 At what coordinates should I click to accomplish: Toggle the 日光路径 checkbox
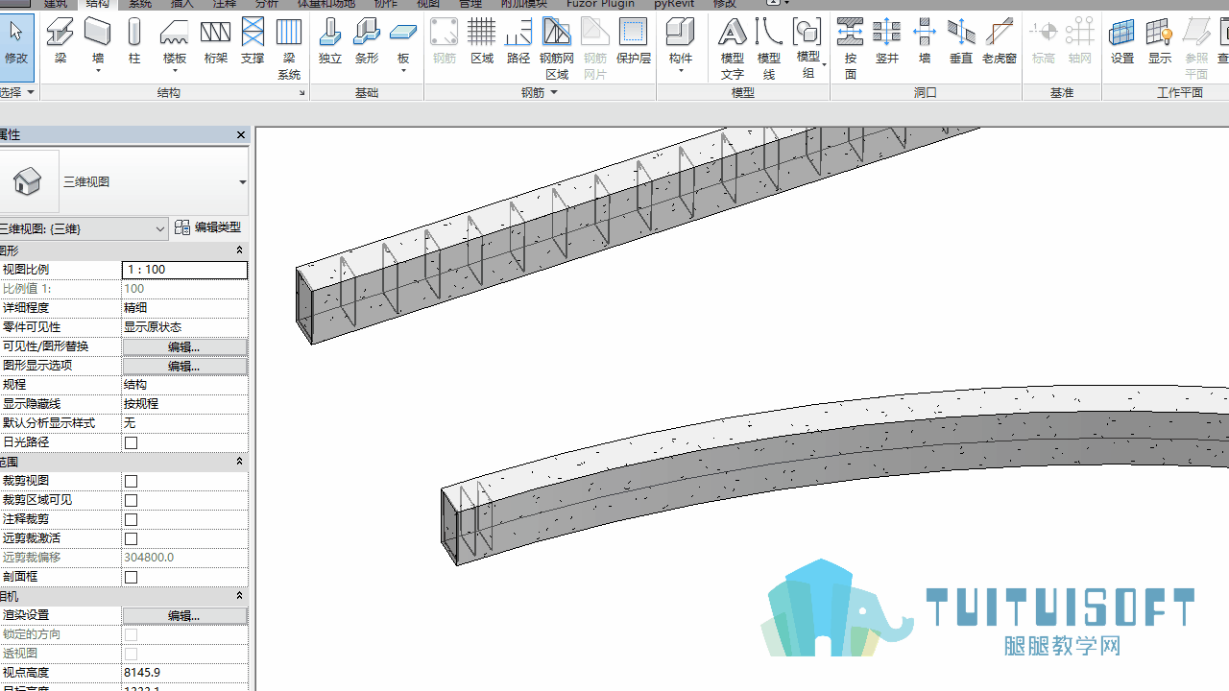pos(132,442)
